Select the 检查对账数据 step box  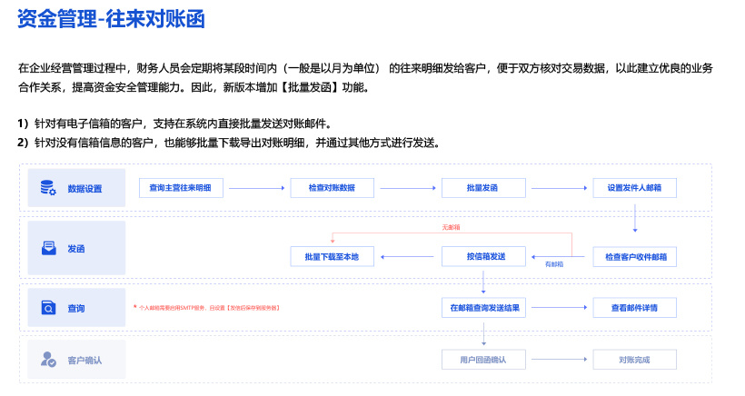(332, 188)
